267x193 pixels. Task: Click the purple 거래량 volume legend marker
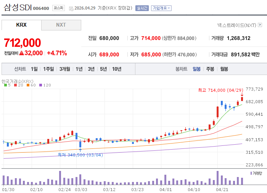251,173
